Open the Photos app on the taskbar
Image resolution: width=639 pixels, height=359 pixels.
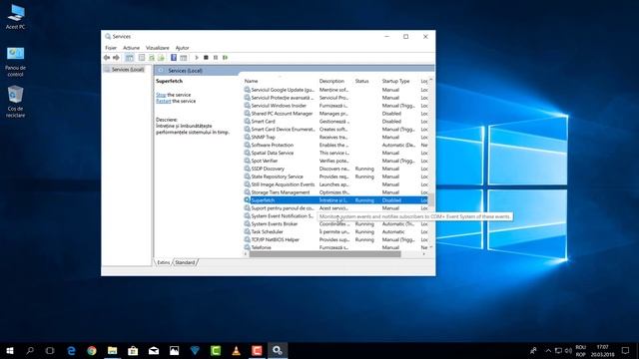point(174,350)
